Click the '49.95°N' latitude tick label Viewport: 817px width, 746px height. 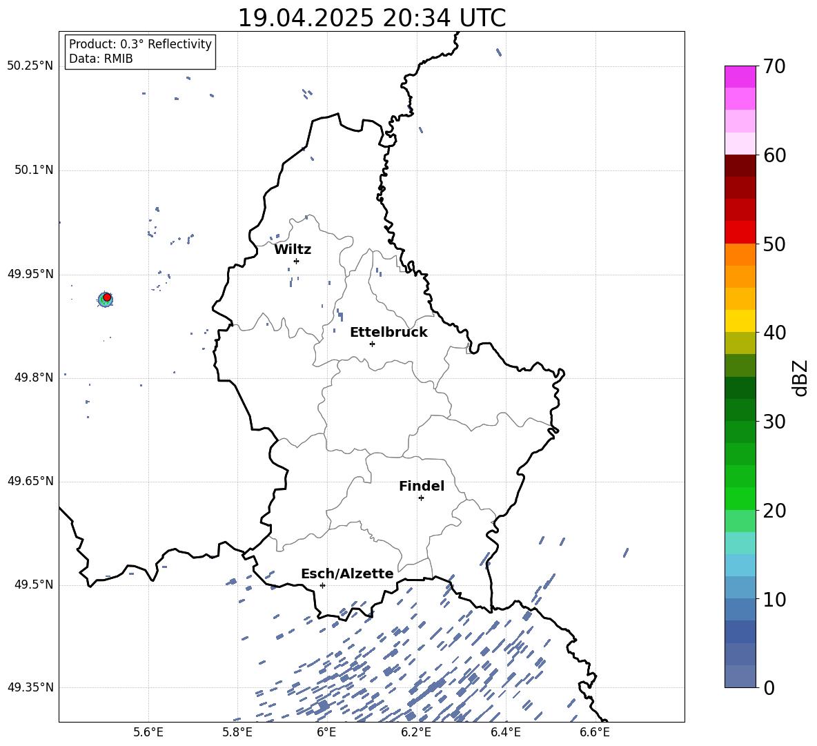[30, 274]
